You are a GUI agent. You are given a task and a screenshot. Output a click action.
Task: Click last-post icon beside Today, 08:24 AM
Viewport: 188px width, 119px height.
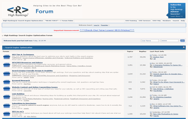click(151, 72)
